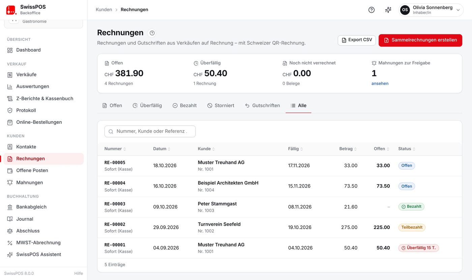
Task: Open Z-Berichte & Kassenbuch in sidebar
Action: pyautogui.click(x=43, y=99)
